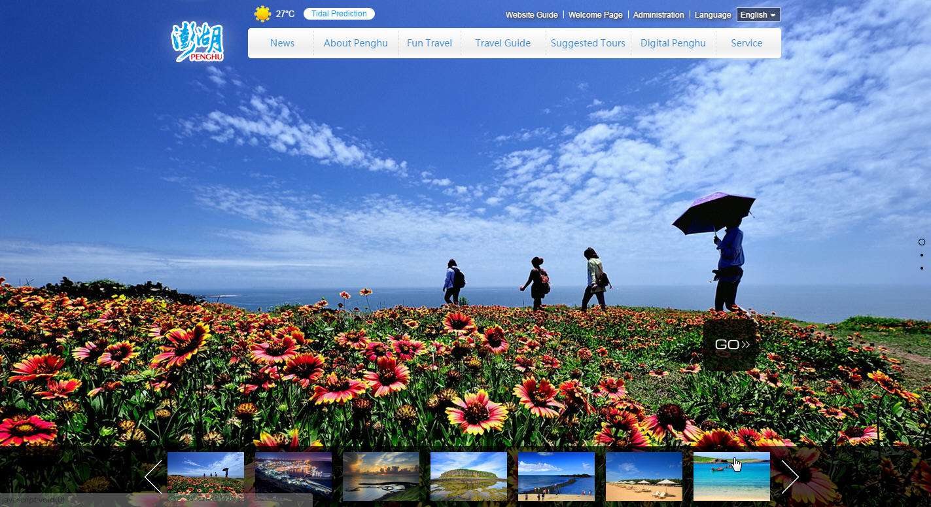The height and width of the screenshot is (507, 931).
Task: Open the Website Guide link
Action: click(x=531, y=14)
